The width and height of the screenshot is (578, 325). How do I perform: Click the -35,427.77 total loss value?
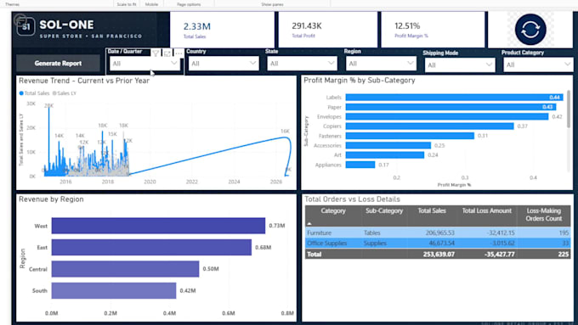[500, 255]
